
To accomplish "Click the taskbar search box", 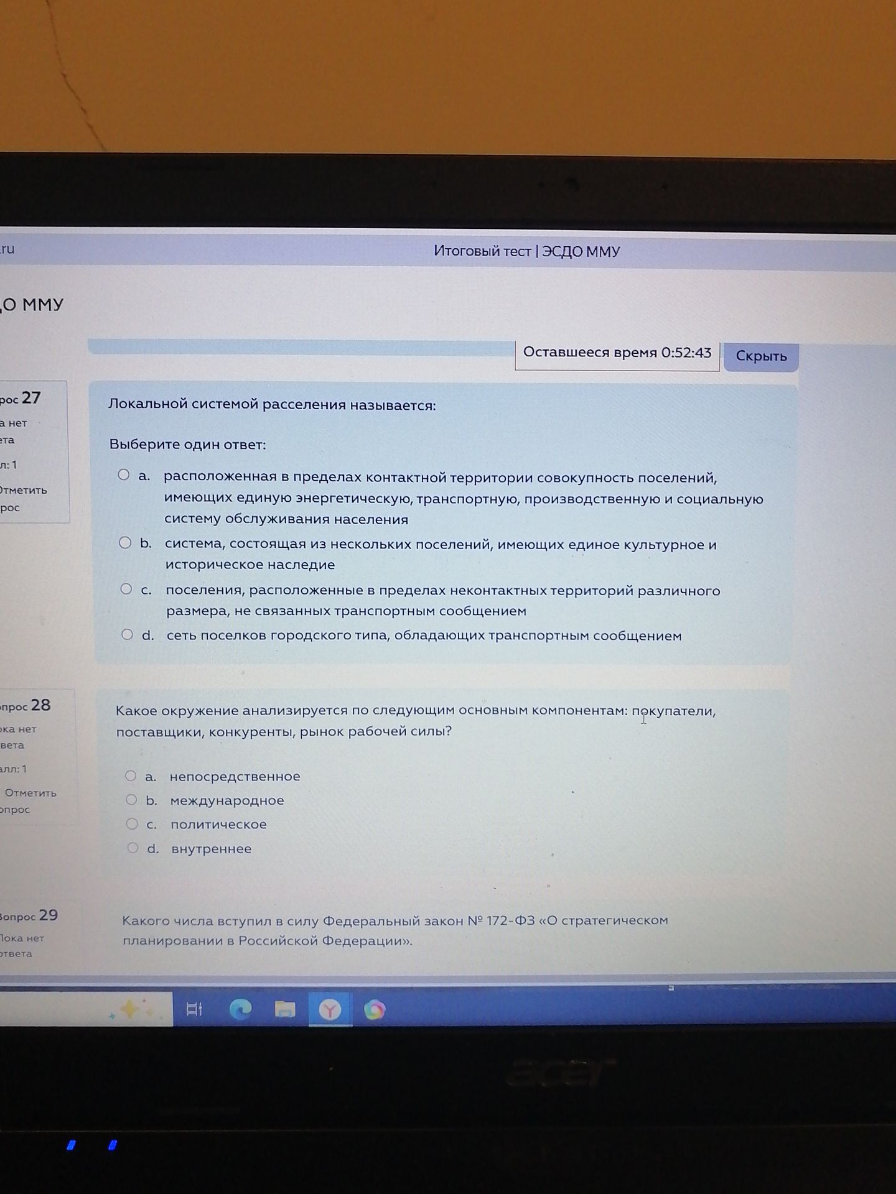I will point(86,1009).
